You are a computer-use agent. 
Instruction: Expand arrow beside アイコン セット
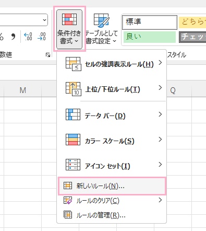160,164
